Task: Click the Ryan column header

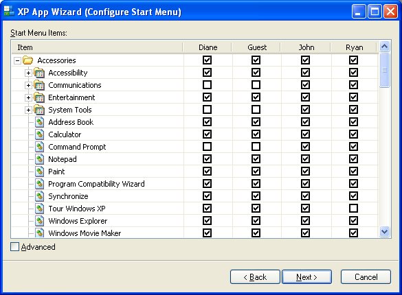Action: click(x=354, y=47)
